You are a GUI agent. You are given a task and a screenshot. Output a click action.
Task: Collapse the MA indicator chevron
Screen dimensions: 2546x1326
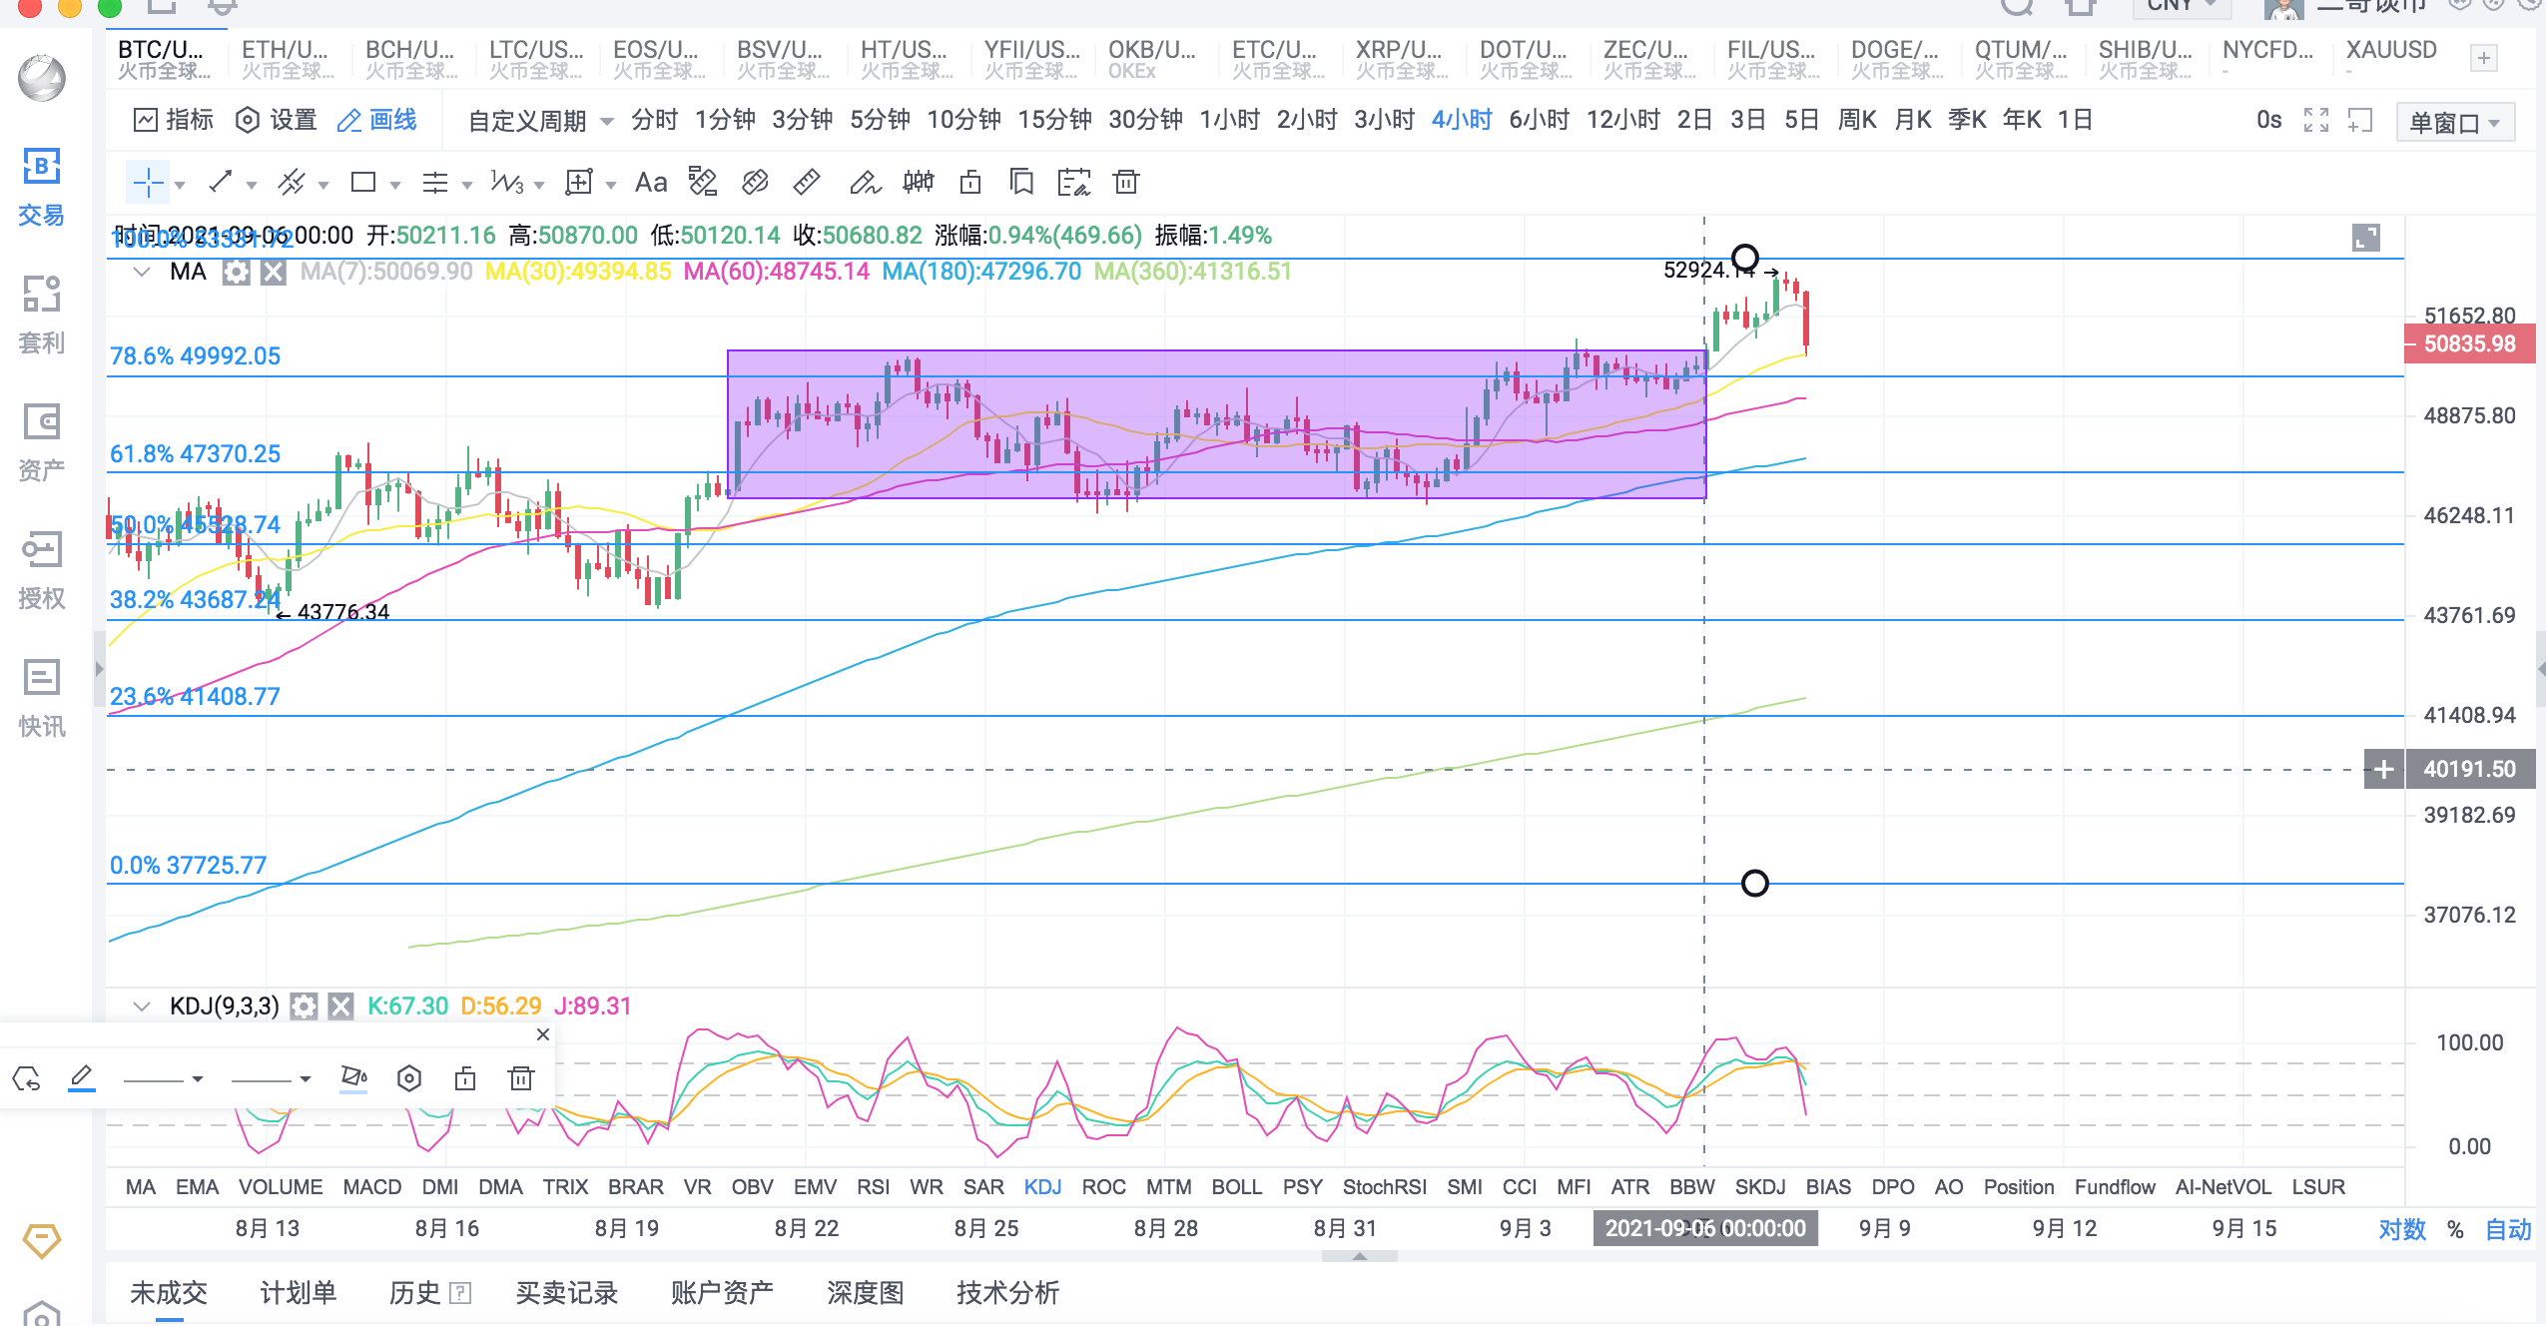[142, 272]
